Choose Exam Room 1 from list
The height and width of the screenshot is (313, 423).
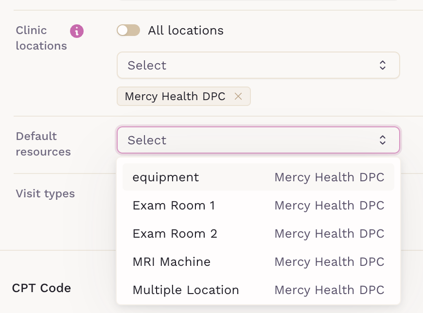174,206
